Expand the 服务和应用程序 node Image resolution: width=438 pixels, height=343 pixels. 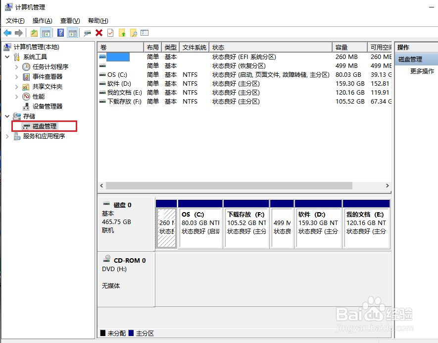point(7,136)
